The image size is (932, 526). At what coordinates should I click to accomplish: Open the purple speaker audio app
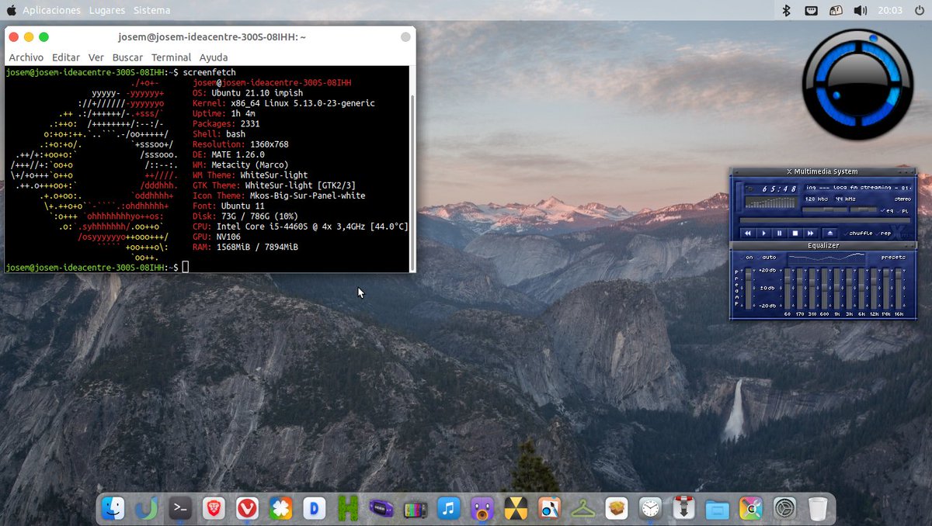tap(482, 509)
